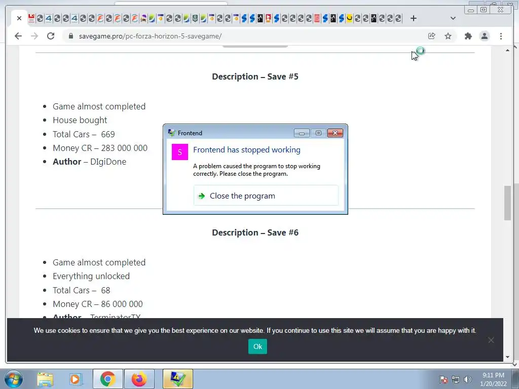Open the volume speaker icon in tray
519x389 pixels.
coord(468,379)
